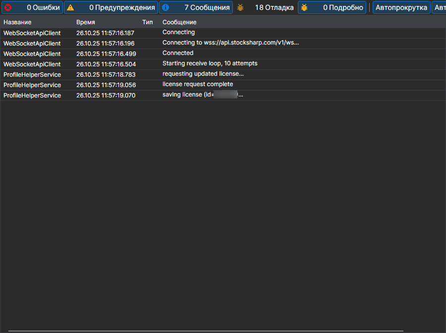The height and width of the screenshot is (333, 446).
Task: Sort by the Время column header
Action: coord(86,22)
